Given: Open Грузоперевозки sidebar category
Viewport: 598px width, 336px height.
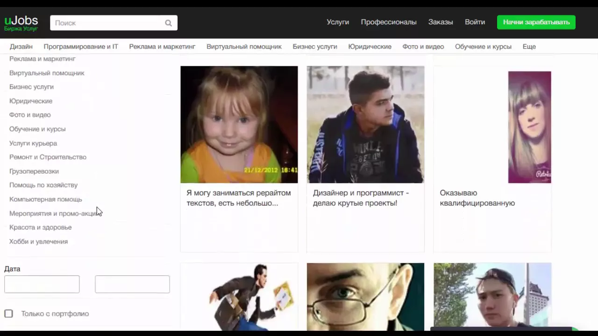Looking at the screenshot, I should pos(34,171).
